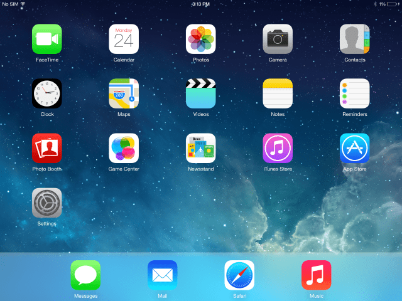Screen dimensions: 402x301
Task: Open the Notes app
Action: [278, 93]
